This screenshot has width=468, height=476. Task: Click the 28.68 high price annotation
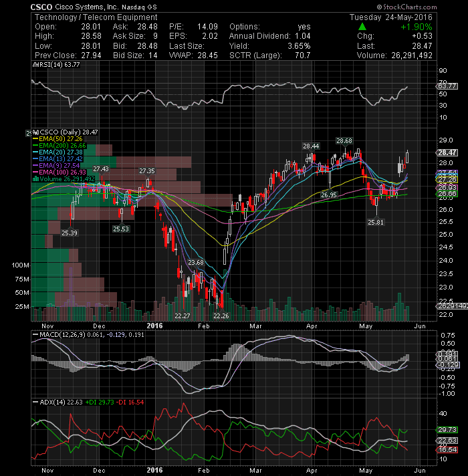click(344, 141)
